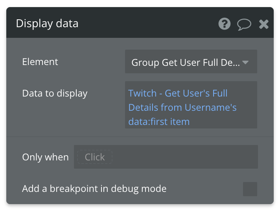Click the 'data' word in the expression
280x212 pixels.
point(136,121)
